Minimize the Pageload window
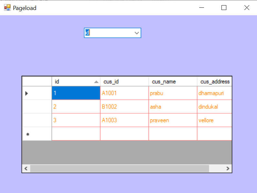This screenshot has width=257, height=193. click(202, 8)
